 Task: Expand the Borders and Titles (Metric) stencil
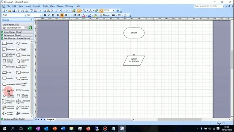click(x=17, y=119)
